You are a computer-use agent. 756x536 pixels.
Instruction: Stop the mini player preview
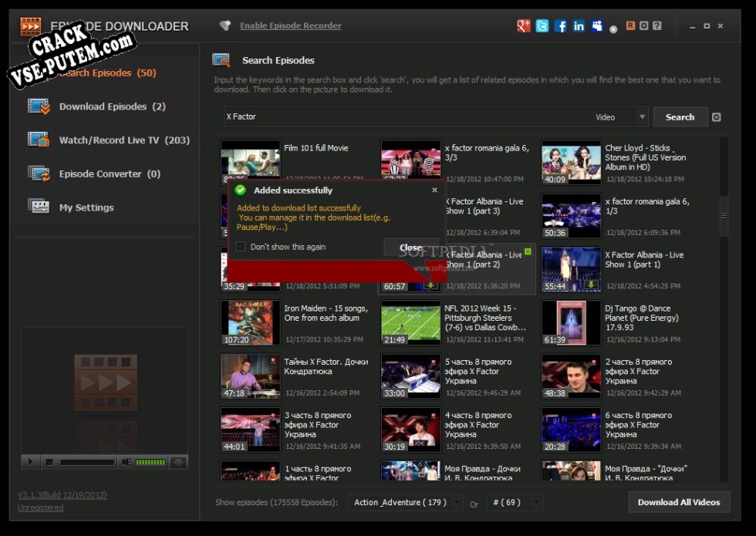tap(49, 462)
